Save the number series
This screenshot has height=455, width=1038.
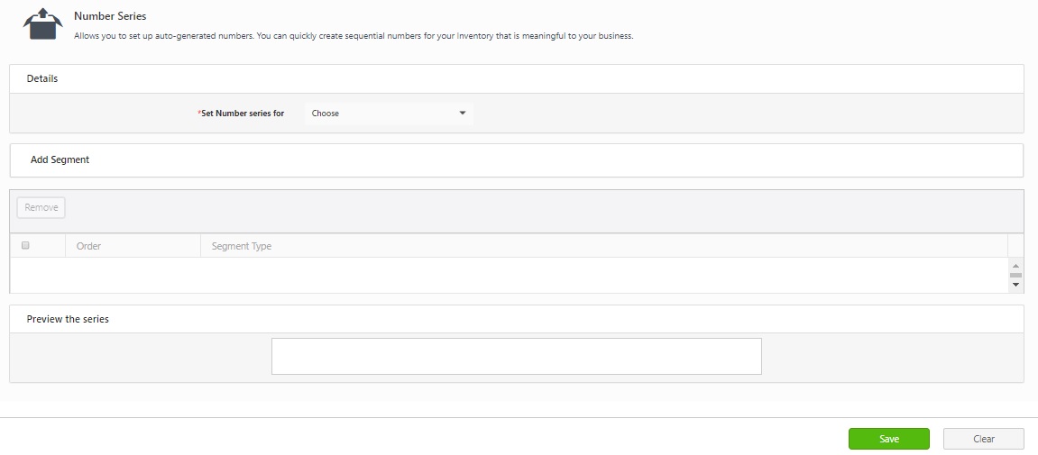(x=888, y=439)
